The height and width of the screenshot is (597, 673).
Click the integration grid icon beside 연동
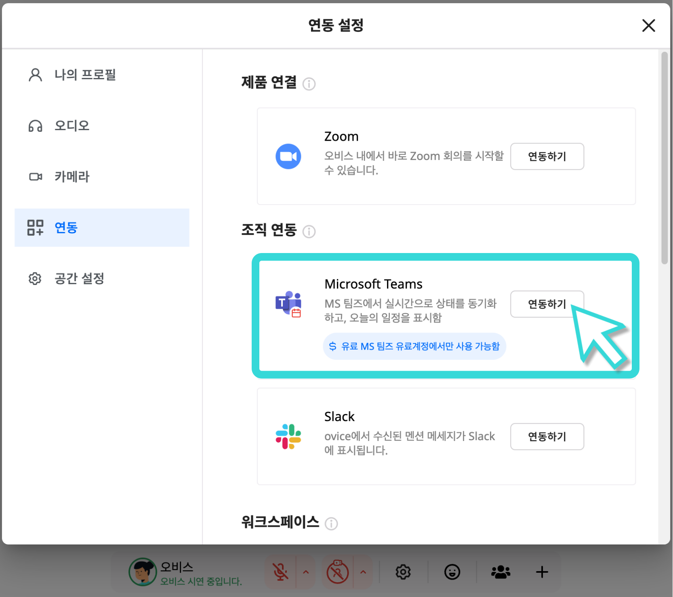[x=35, y=228]
